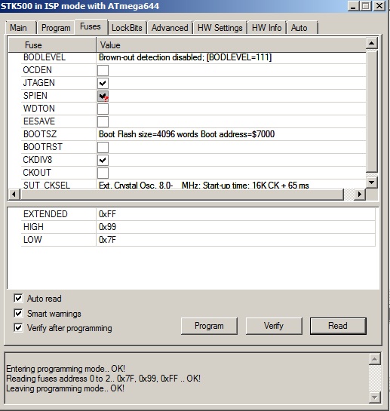Switch to the HW Info tab
This screenshot has width=390, height=411.
coord(266,28)
